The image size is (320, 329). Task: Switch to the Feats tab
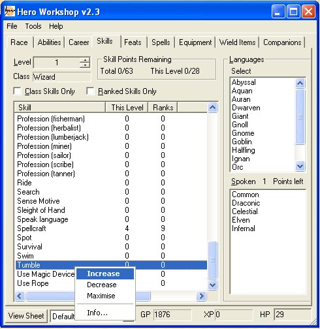click(x=133, y=42)
